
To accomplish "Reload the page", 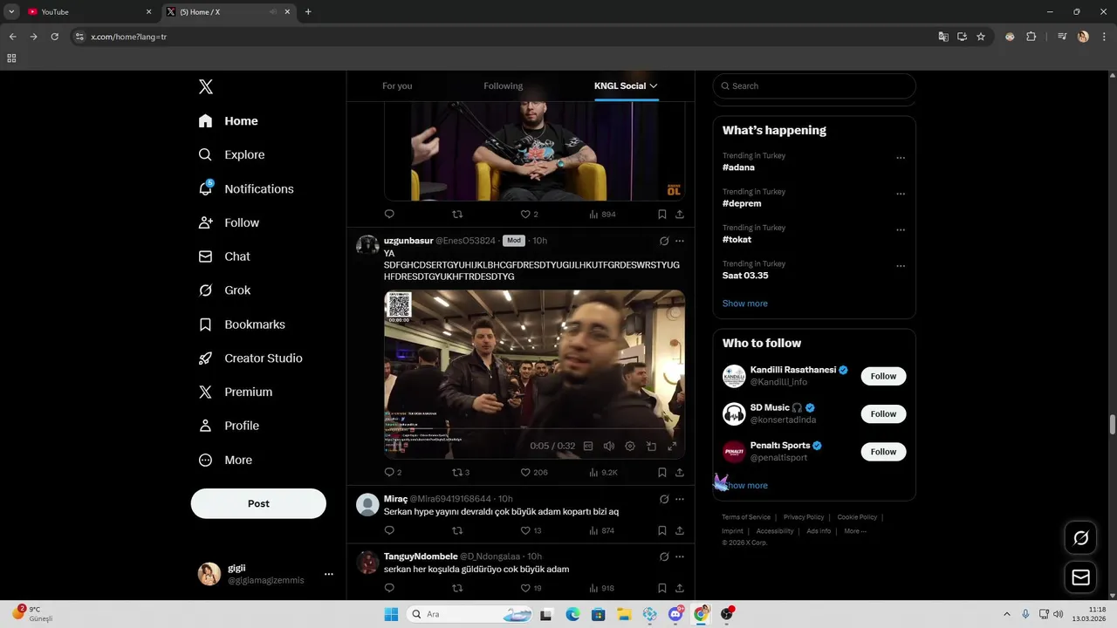I will (54, 37).
